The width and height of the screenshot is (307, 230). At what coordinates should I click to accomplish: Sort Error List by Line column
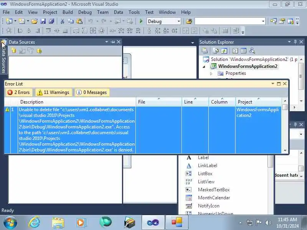click(195, 102)
